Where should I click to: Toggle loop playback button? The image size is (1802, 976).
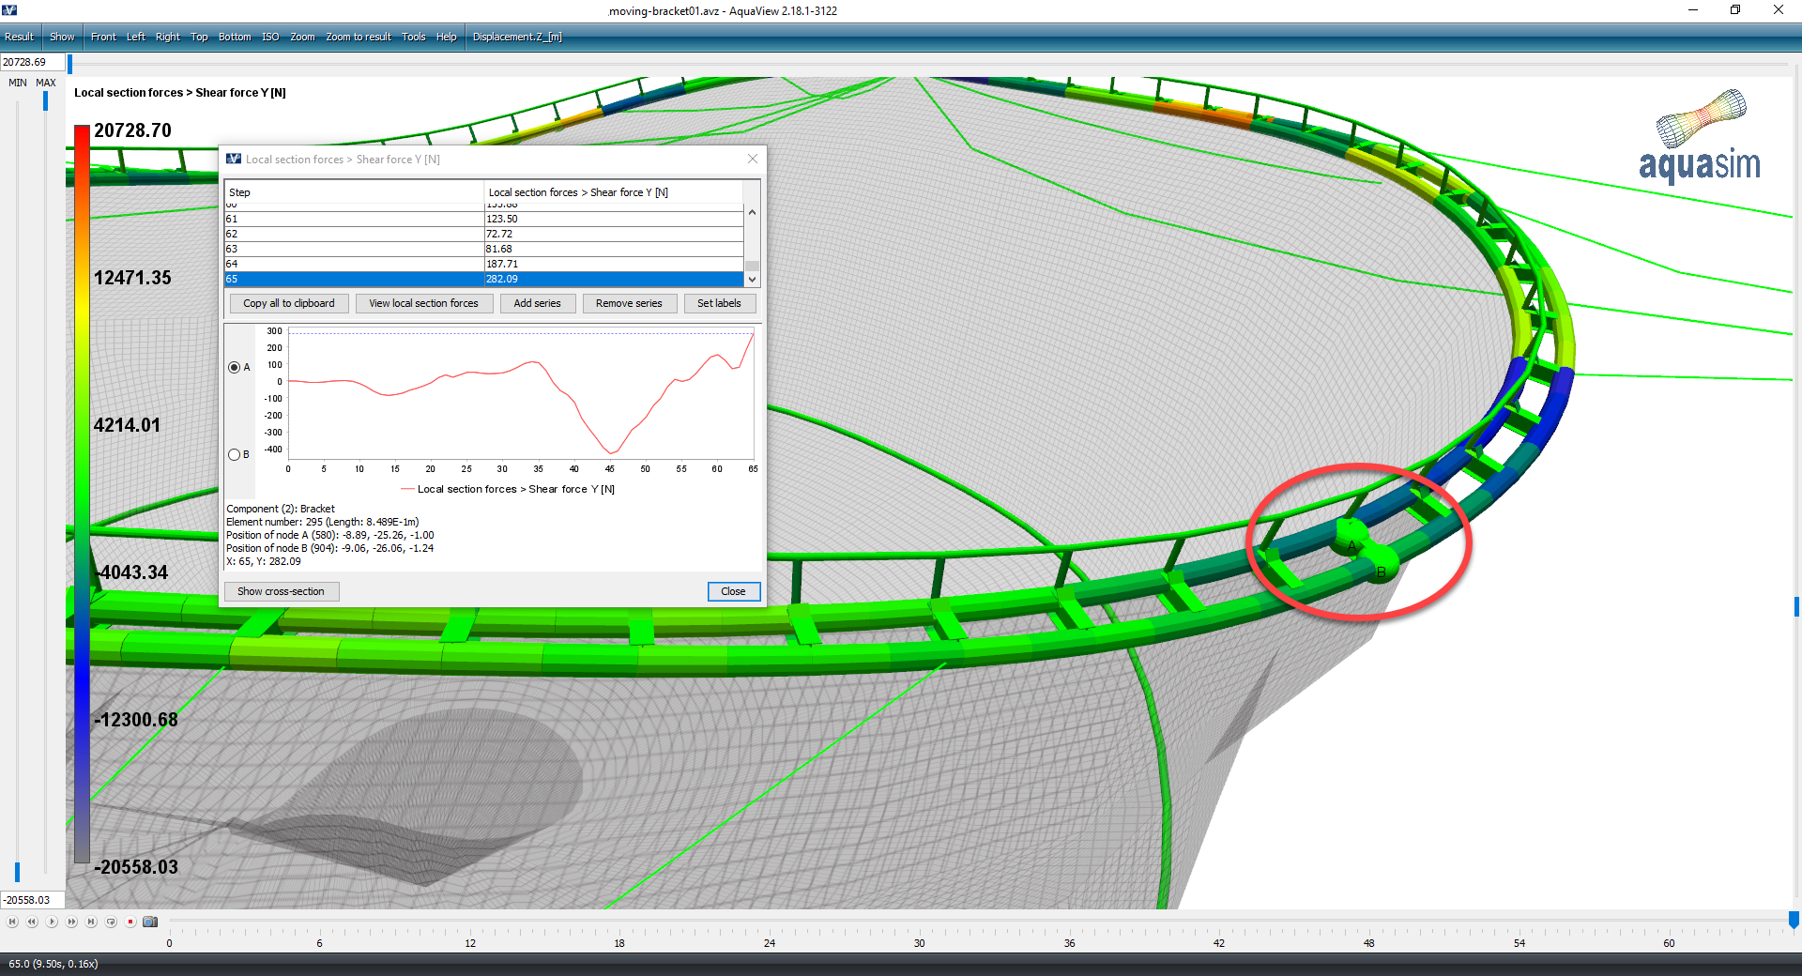click(111, 922)
